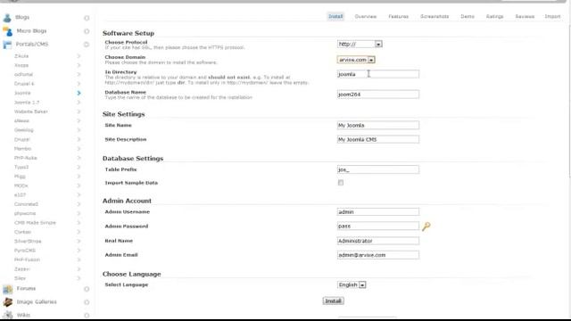Open the Ratings tab
The image size is (571, 321).
tap(494, 16)
